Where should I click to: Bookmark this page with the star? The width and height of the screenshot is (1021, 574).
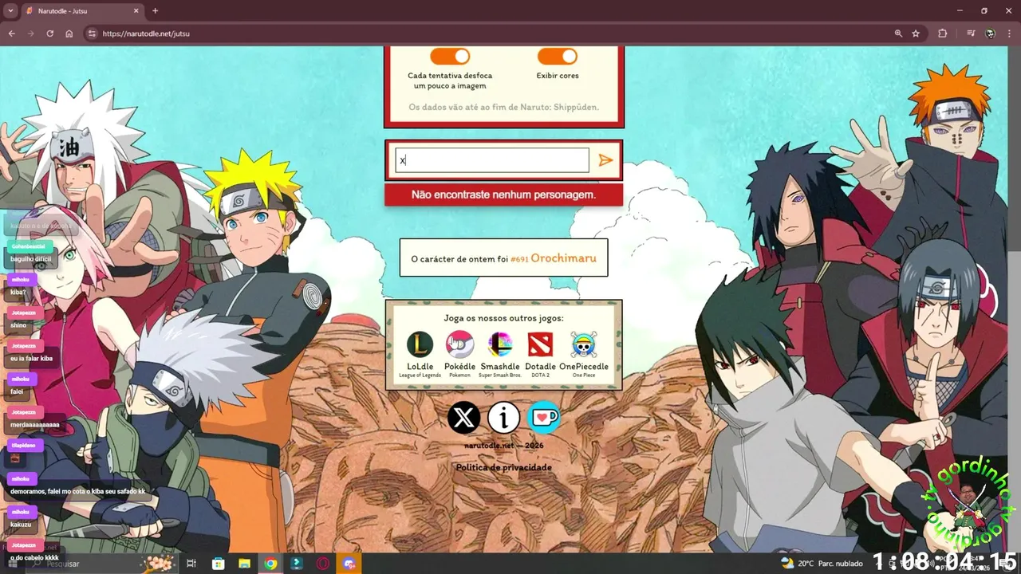(x=916, y=33)
